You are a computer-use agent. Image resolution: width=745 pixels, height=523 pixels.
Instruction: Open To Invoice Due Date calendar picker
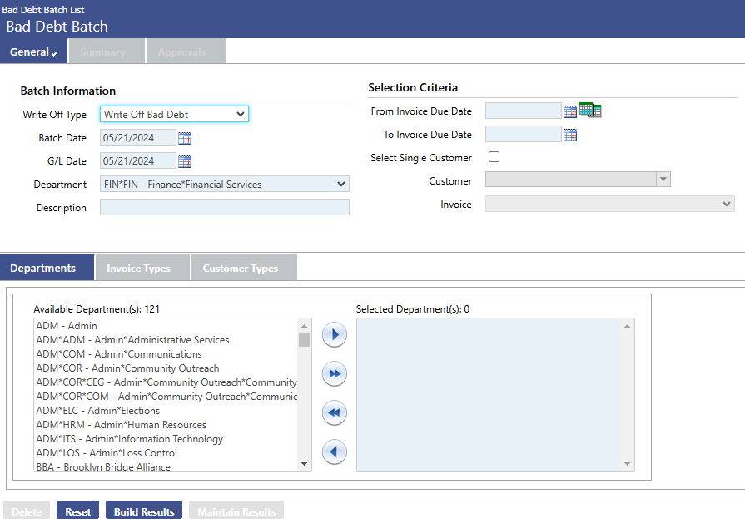[570, 135]
